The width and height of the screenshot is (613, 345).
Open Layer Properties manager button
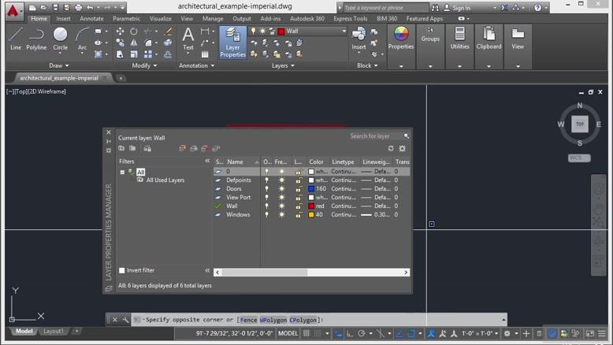[232, 43]
